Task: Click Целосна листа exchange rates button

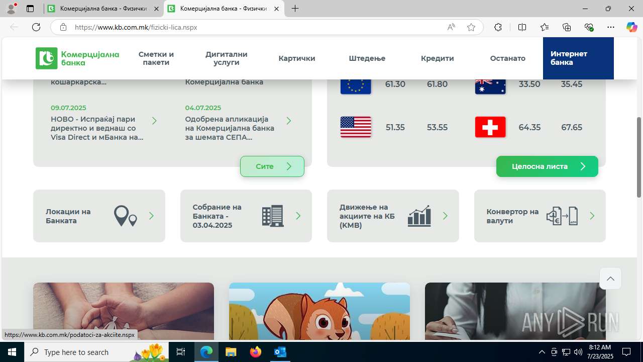Action: coord(547,166)
